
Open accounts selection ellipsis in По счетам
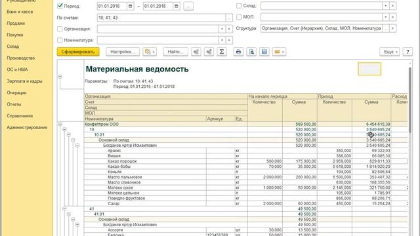[229, 18]
